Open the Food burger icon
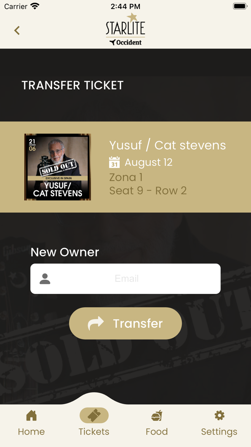251x447 pixels. (x=157, y=415)
